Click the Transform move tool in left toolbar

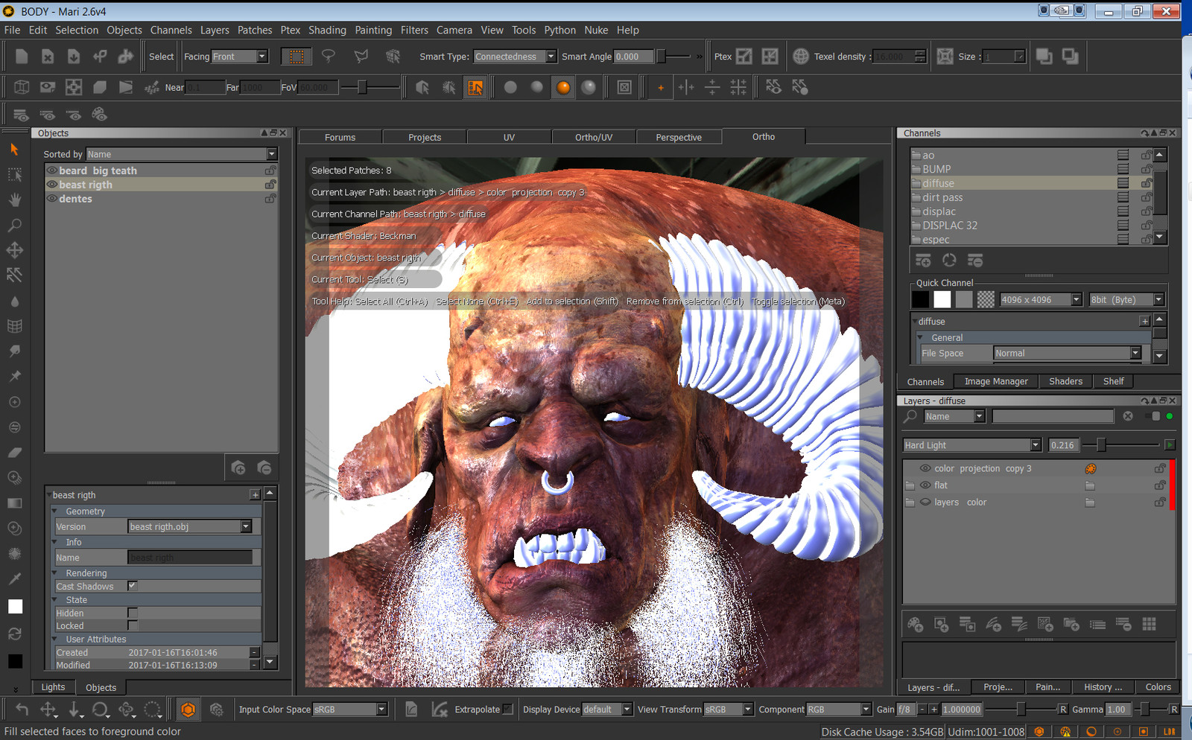tap(15, 250)
